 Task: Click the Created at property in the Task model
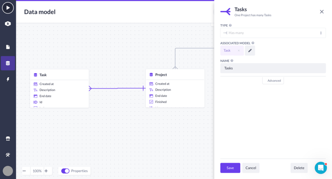click(x=47, y=84)
